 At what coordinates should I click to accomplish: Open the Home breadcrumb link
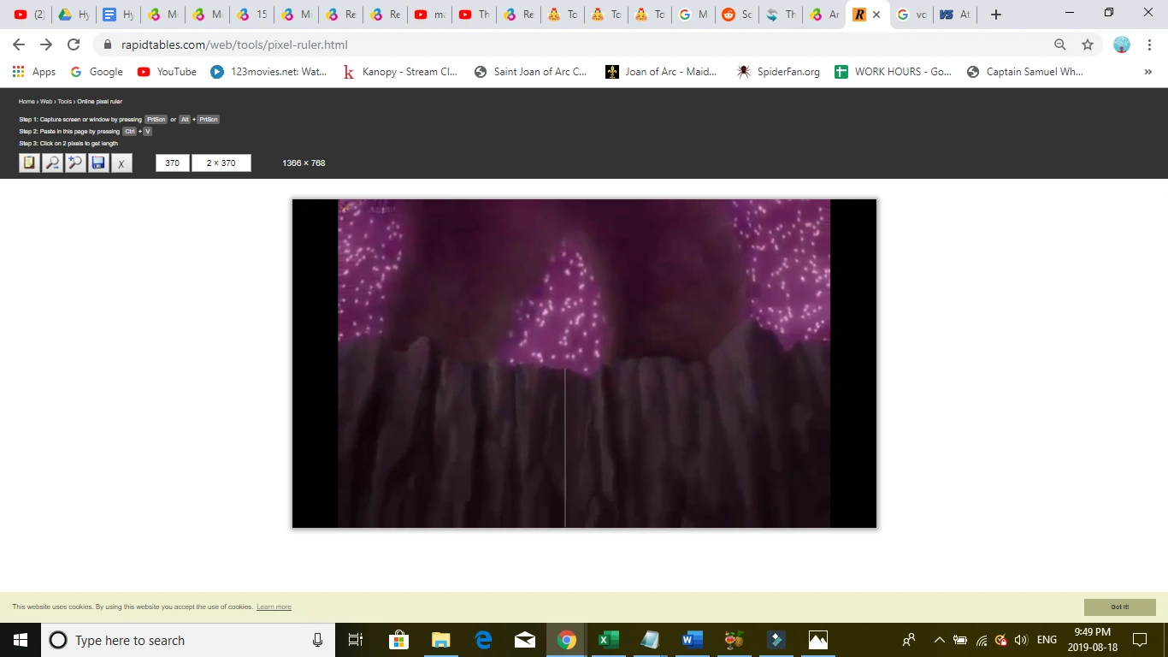click(27, 102)
